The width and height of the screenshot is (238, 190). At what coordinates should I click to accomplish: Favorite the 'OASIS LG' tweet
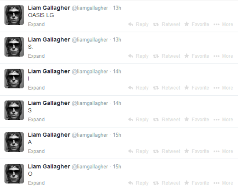point(197,24)
